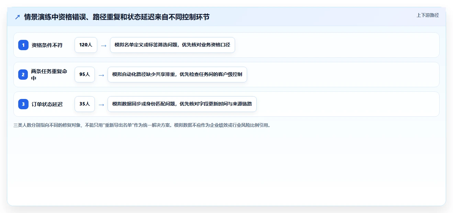Select the number 2 step badge

[23, 75]
